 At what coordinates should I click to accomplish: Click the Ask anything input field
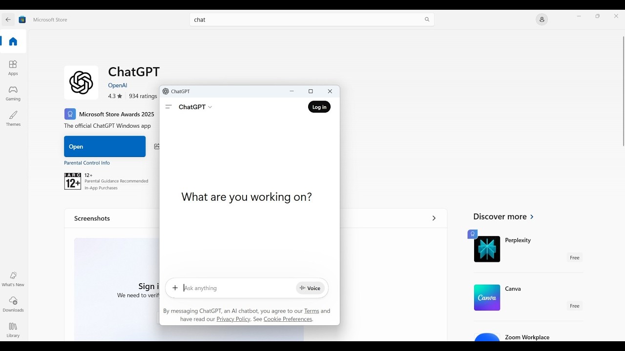point(238,288)
